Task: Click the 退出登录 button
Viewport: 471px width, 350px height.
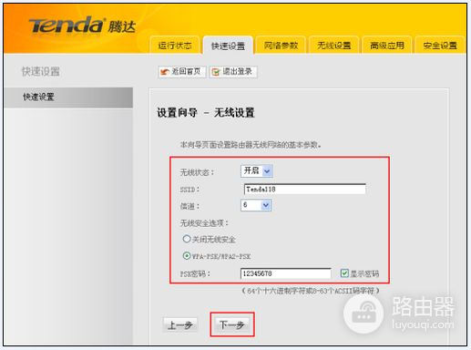Action: point(233,72)
